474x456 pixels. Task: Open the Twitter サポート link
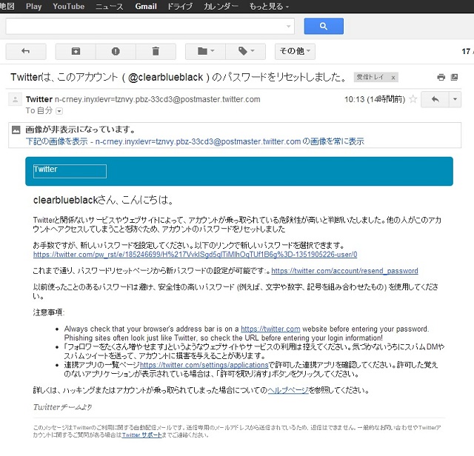point(141,435)
